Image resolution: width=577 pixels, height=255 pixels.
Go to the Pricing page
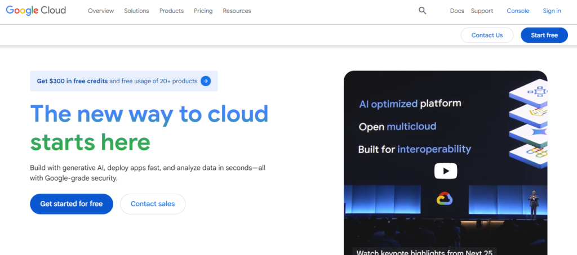pos(203,11)
